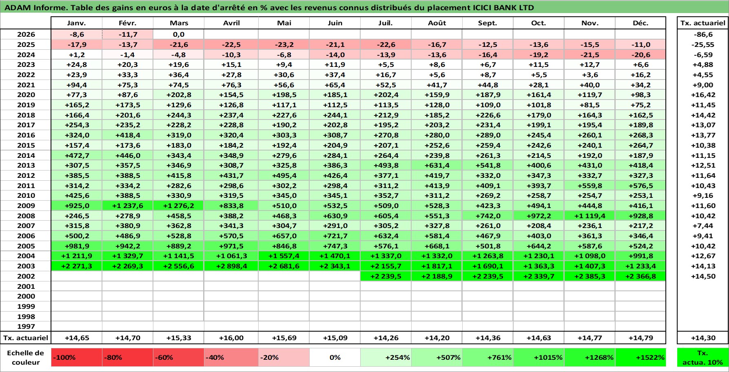Image resolution: width=729 pixels, height=372 pixels.
Task: Click the cell with value +2 271,3
Action: point(76,266)
